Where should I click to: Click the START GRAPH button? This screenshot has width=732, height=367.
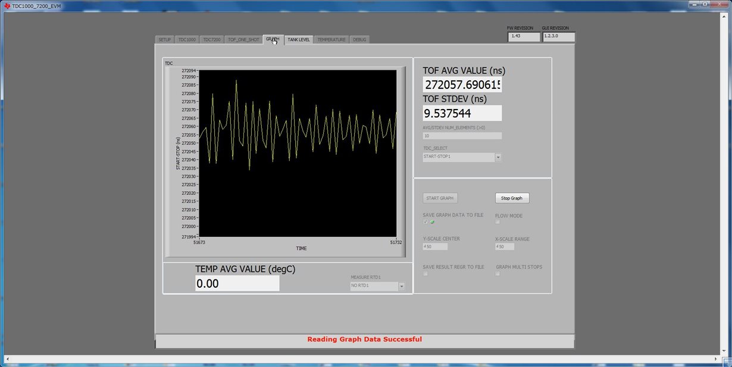point(440,198)
